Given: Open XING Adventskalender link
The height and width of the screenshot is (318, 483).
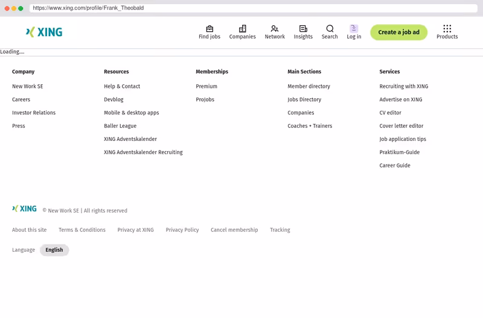Looking at the screenshot, I should click(130, 139).
